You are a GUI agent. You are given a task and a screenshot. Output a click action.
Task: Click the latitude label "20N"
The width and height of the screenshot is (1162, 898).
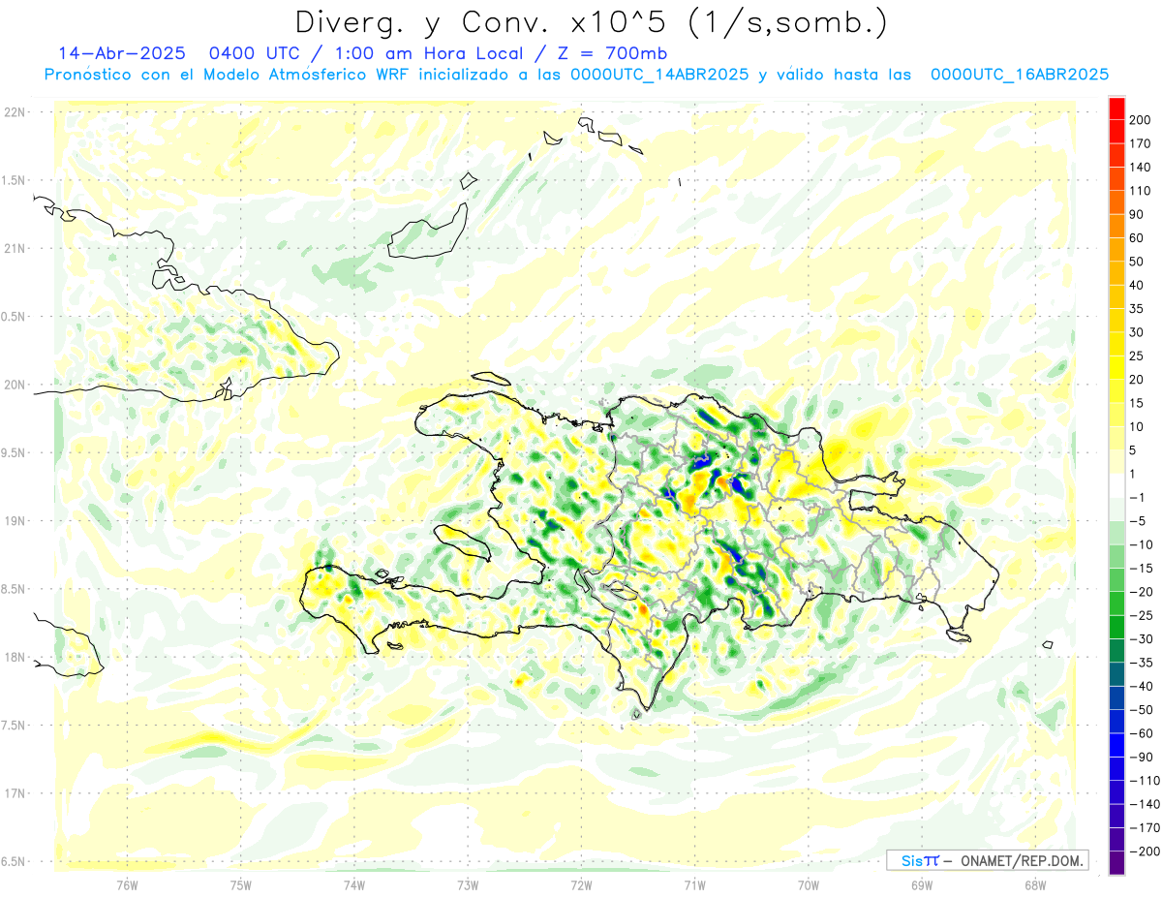pos(14,385)
